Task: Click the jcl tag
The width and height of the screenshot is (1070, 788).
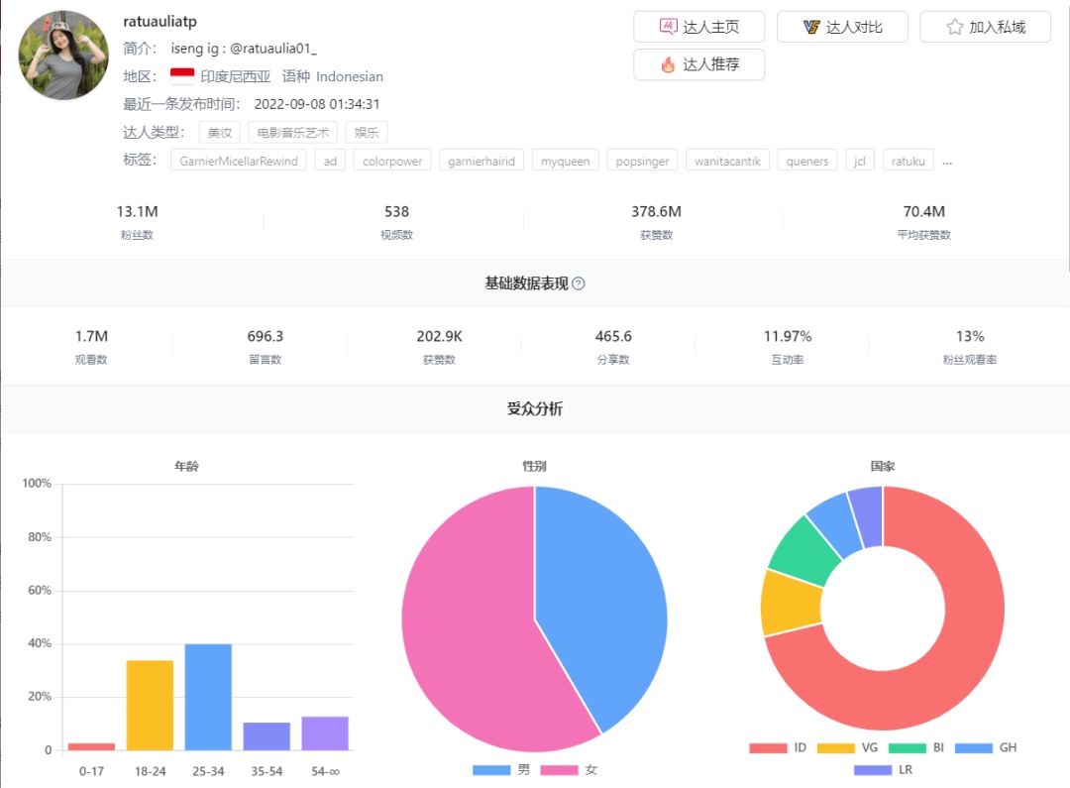Action: pos(860,161)
